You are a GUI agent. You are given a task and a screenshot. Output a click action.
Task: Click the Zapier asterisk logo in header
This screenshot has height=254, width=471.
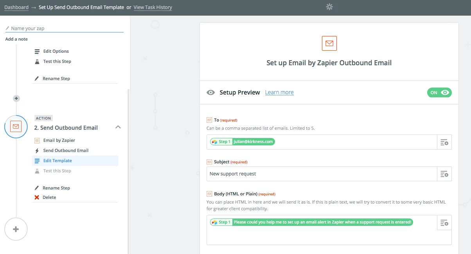coord(329,7)
